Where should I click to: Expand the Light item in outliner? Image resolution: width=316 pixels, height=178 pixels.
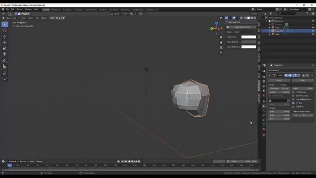pyautogui.click(x=270, y=34)
